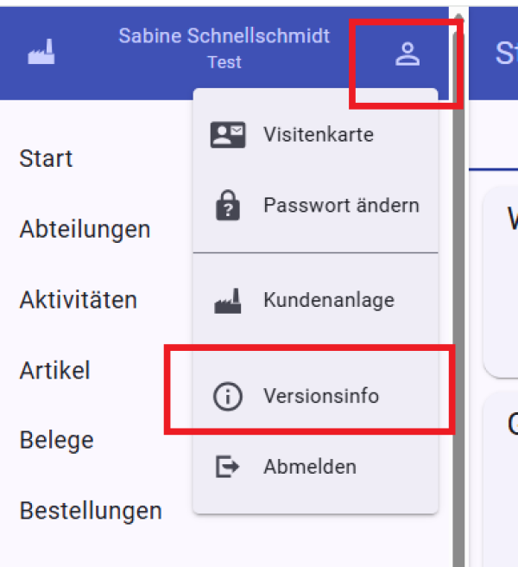The image size is (518, 567).
Task: Click the sidebar vertical scrollbar
Action: [458, 303]
